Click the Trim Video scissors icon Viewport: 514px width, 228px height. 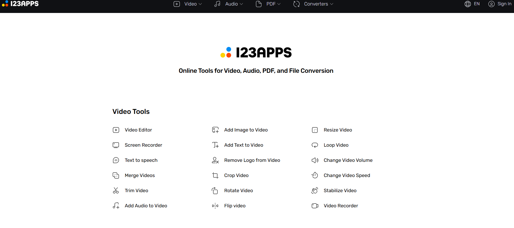pos(116,191)
